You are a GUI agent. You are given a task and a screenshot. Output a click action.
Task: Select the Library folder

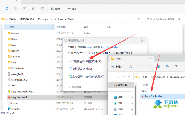[15, 51]
